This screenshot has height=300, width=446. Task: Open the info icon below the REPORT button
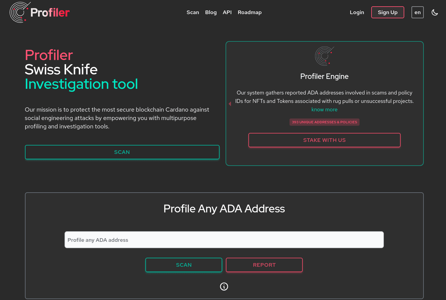[x=224, y=286]
